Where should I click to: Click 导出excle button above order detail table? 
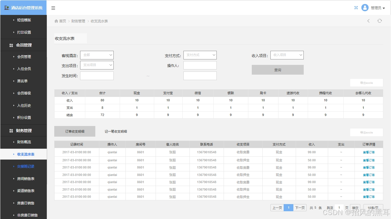(366, 132)
